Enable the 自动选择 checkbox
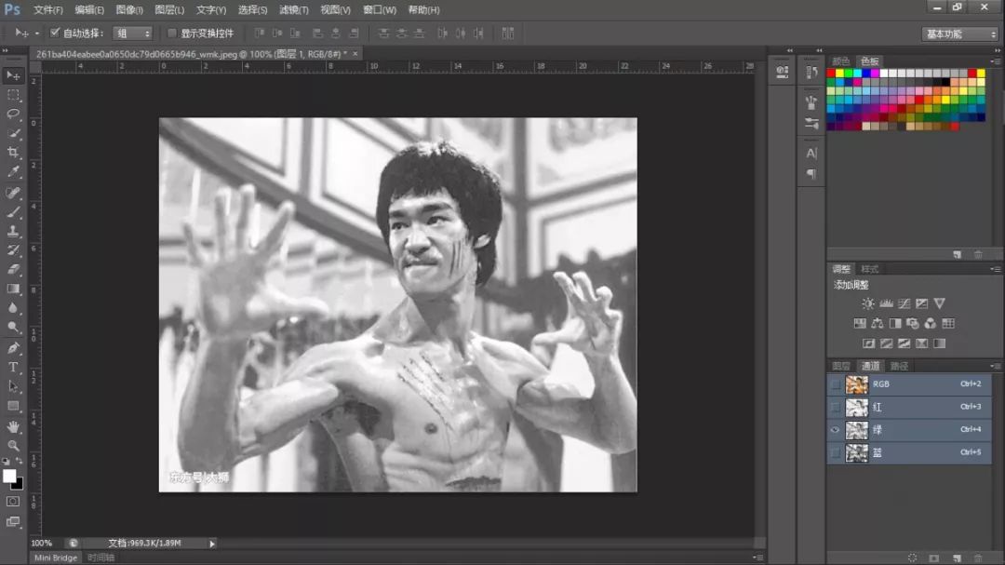This screenshot has height=565, width=1005. (55, 33)
